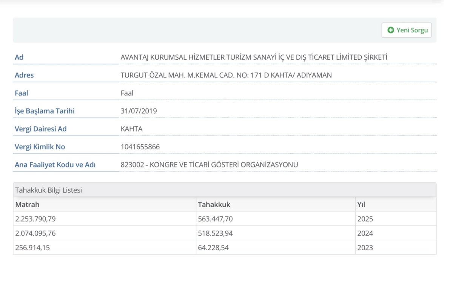Viewport: 453px width, 282px height.
Task: Click the green plus icon on Yeni Sorgu
Action: click(x=391, y=30)
